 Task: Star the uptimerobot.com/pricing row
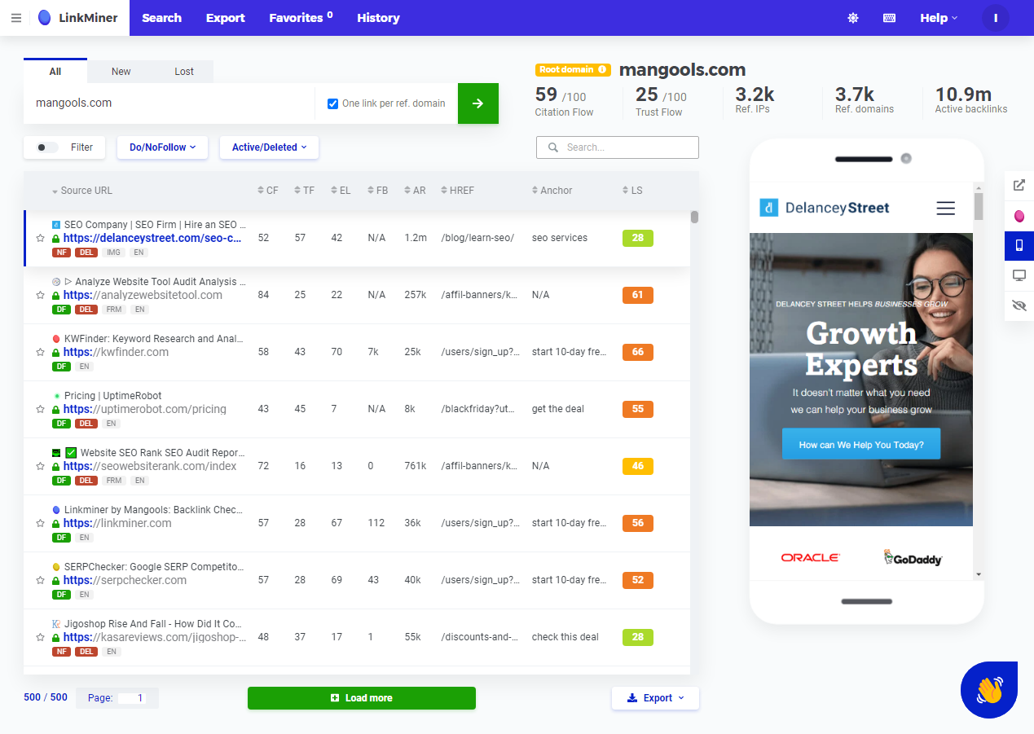pyautogui.click(x=40, y=410)
